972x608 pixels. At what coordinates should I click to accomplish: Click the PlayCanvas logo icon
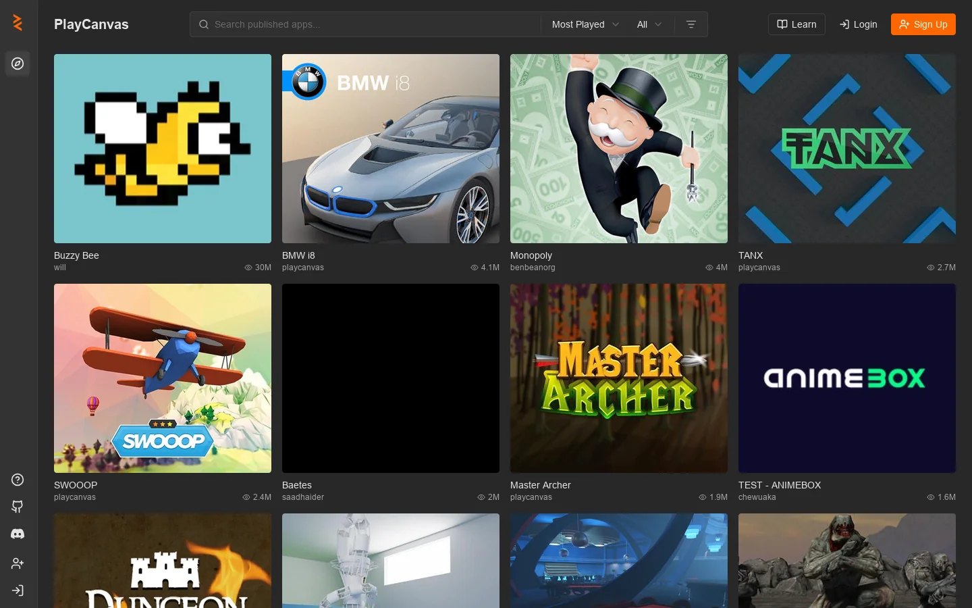pyautogui.click(x=18, y=23)
